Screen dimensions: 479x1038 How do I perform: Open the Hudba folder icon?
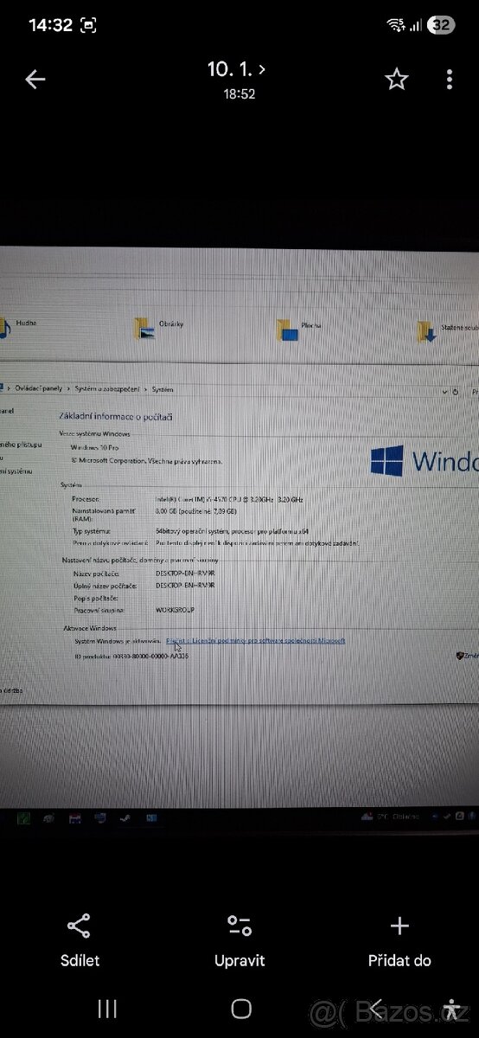pyautogui.click(x=3, y=329)
